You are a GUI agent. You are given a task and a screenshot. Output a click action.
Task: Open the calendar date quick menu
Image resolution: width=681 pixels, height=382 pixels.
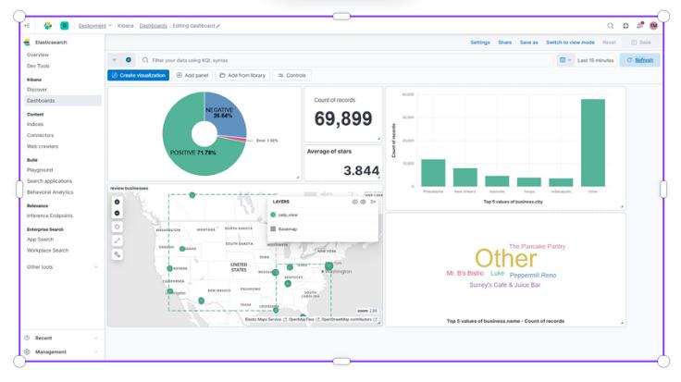[x=565, y=60]
